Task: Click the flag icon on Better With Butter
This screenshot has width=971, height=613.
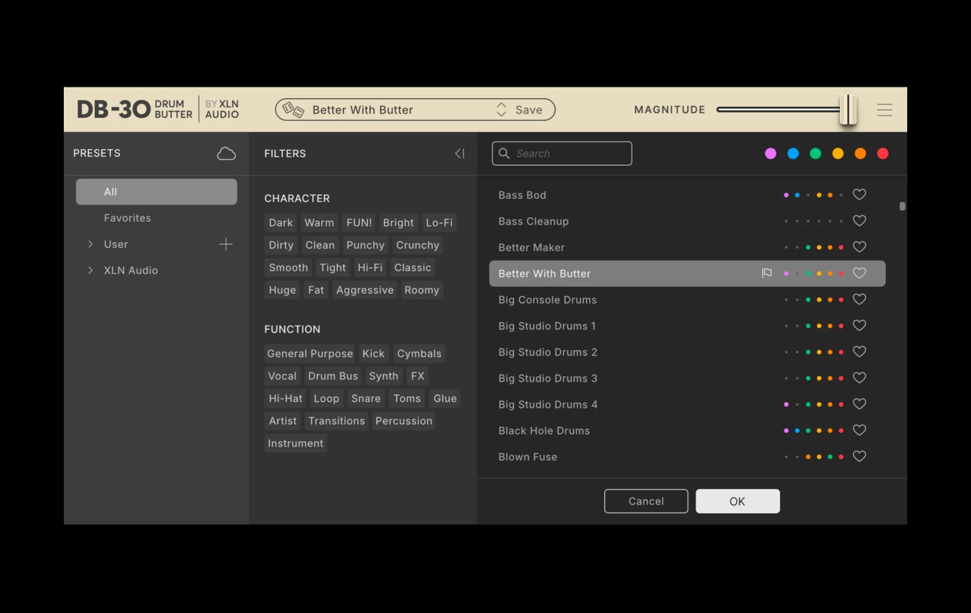Action: pyautogui.click(x=766, y=273)
